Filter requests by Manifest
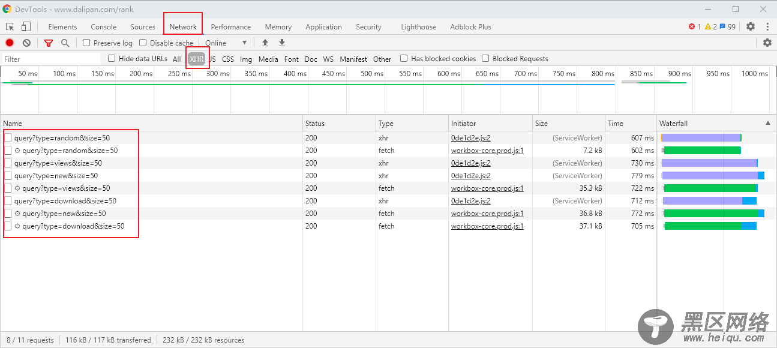777x348 pixels. (x=353, y=59)
